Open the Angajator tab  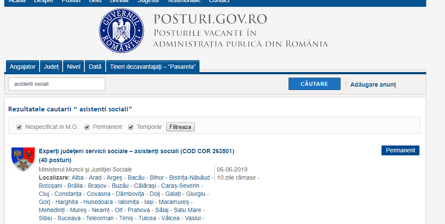(x=23, y=67)
